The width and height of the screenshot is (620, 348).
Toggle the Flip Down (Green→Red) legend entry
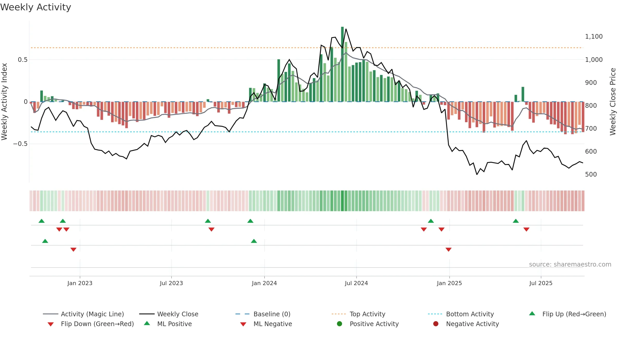pos(90,324)
